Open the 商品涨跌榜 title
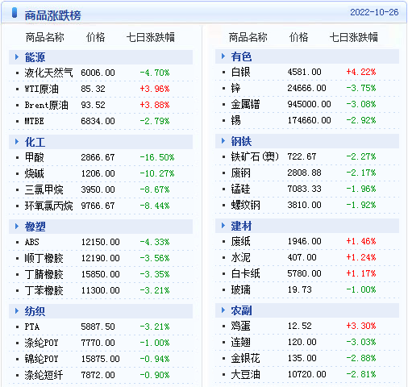 pyautogui.click(x=52, y=15)
